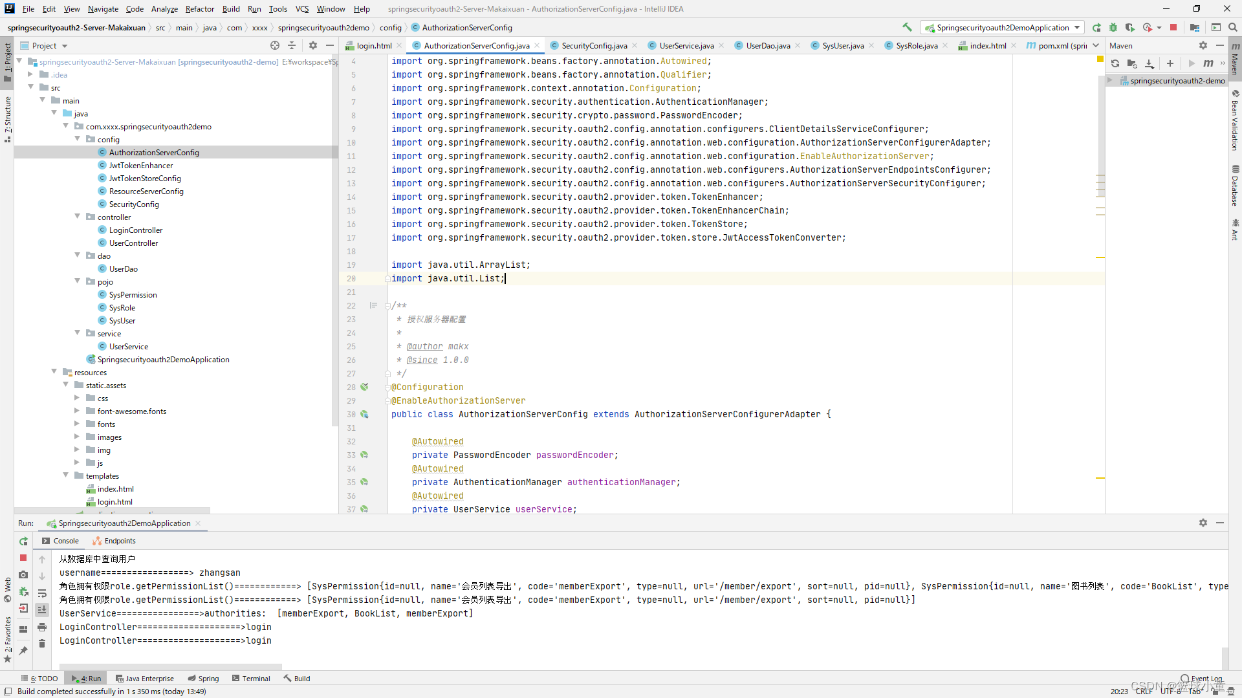This screenshot has height=698, width=1242.
Task: Download sources and documentation in Maven
Action: point(1149,63)
